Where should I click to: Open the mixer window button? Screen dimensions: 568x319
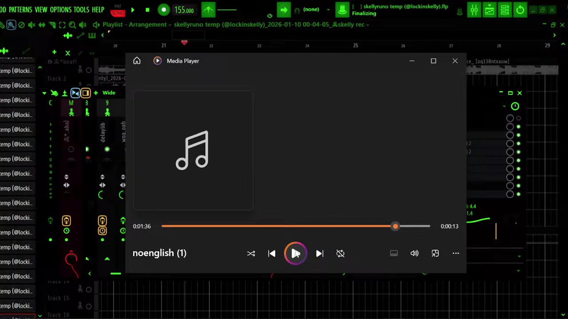(x=474, y=10)
